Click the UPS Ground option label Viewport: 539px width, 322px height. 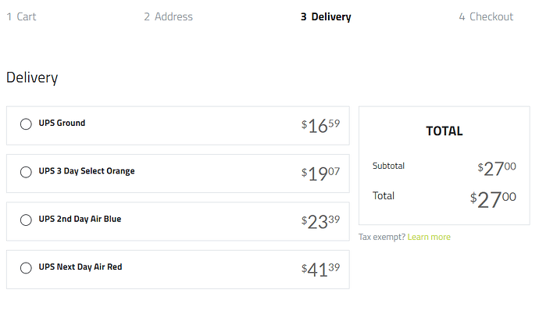(62, 123)
